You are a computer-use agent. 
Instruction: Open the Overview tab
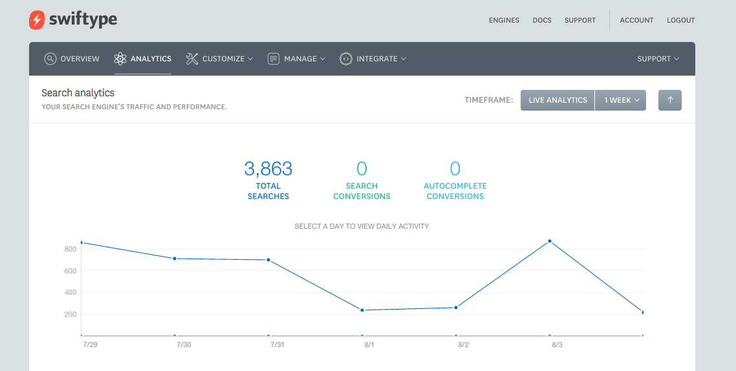(x=72, y=59)
